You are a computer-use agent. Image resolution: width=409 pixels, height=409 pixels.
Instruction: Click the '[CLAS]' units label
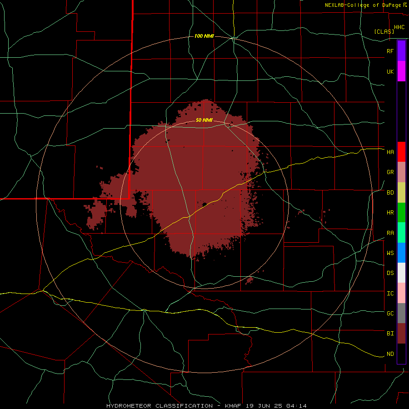(x=384, y=31)
